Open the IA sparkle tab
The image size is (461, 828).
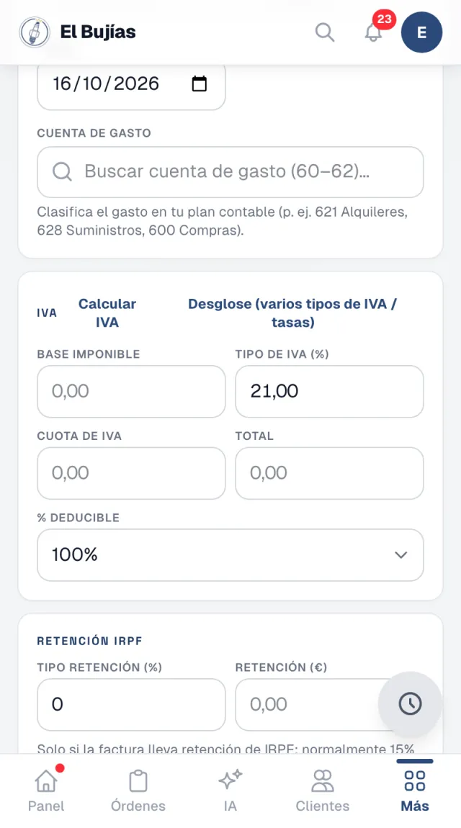(230, 790)
